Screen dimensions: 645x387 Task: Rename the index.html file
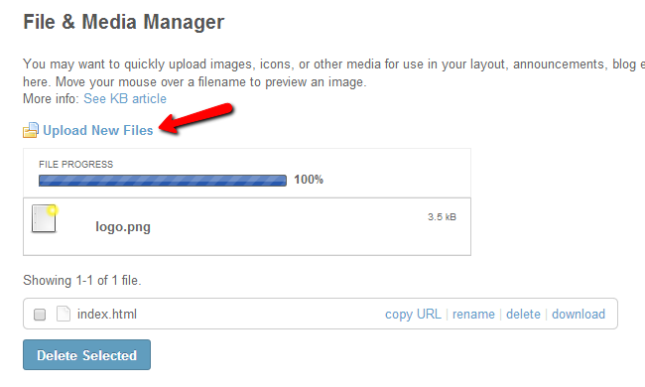[473, 315]
